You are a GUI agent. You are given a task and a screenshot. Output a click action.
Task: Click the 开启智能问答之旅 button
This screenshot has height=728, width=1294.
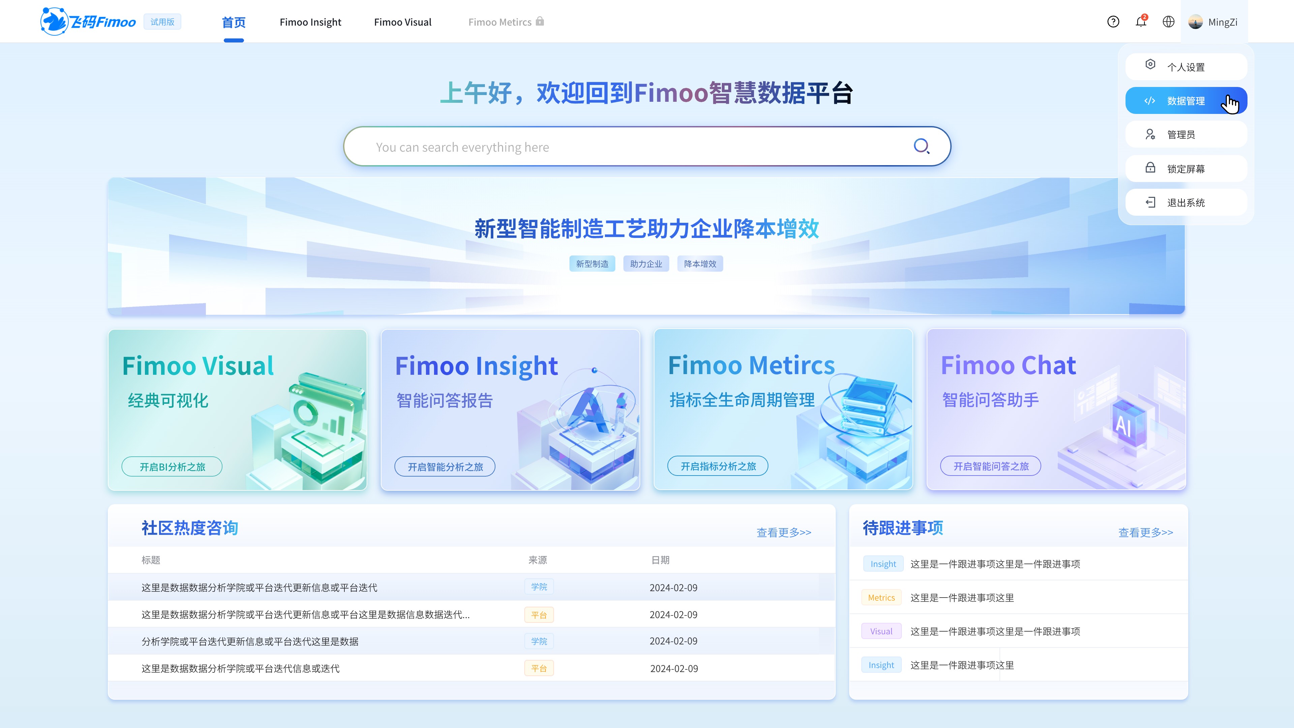[x=990, y=466]
